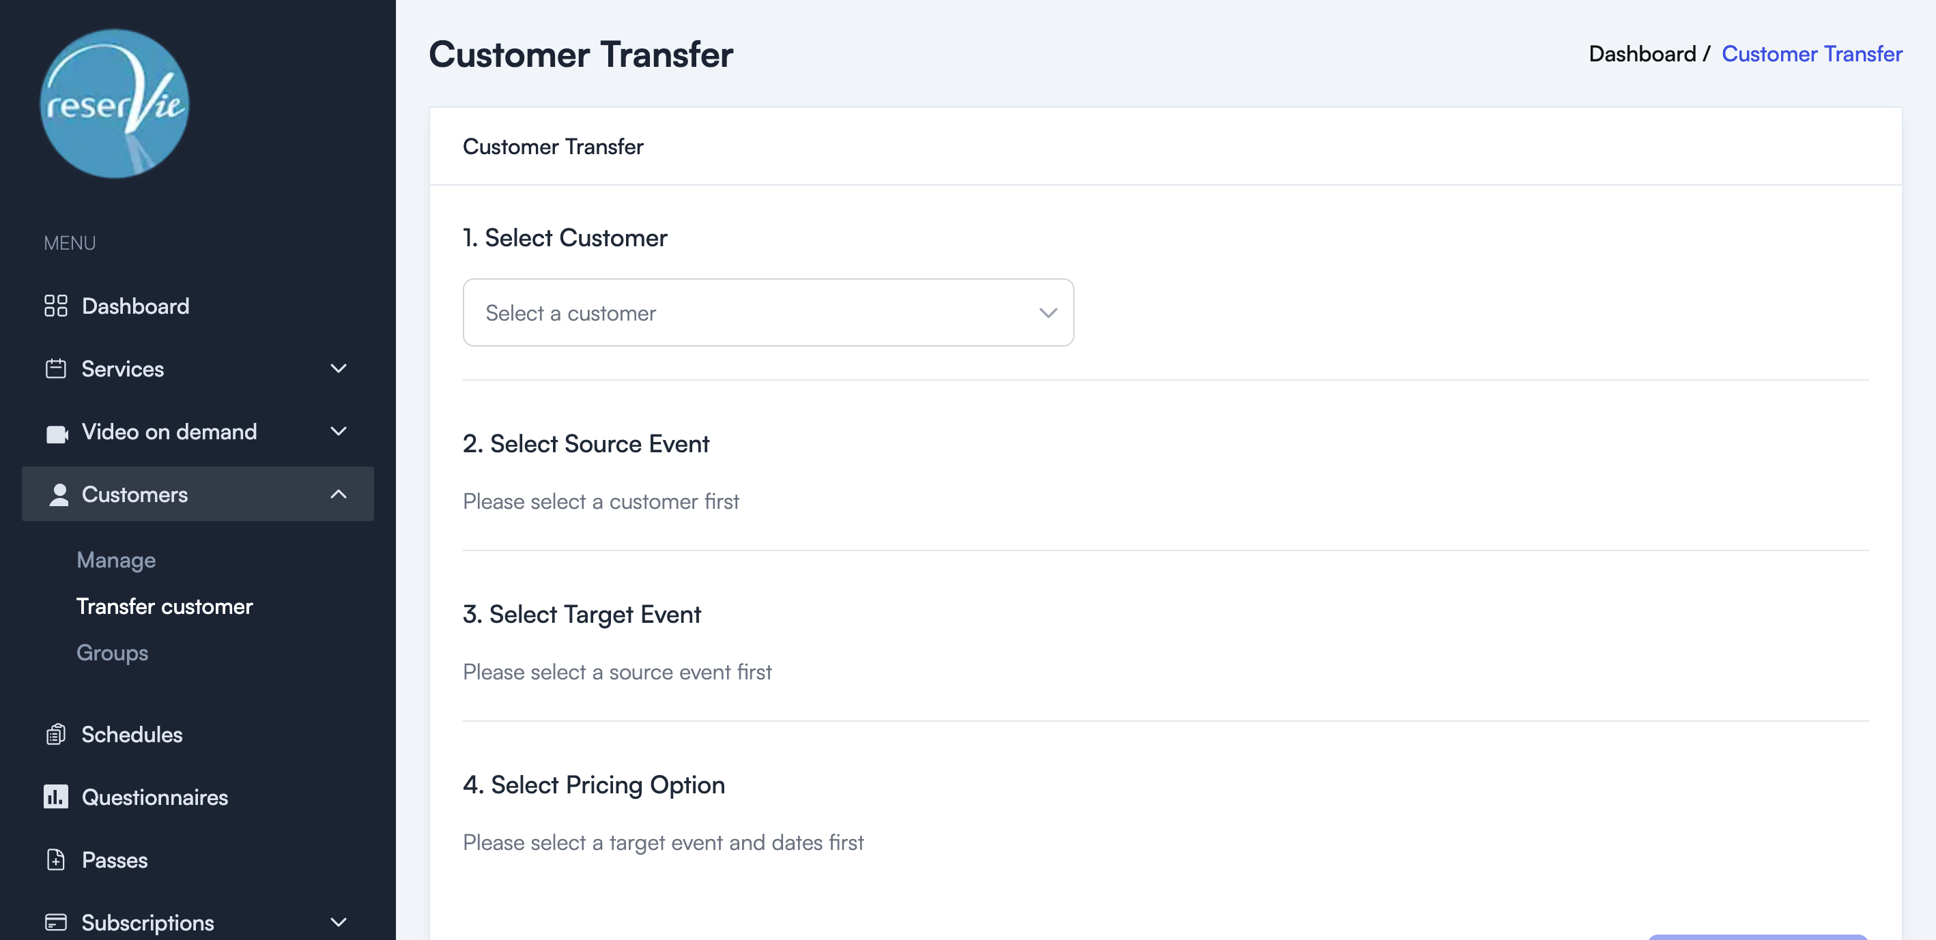
Task: Click the Transfer customer link
Action: [x=165, y=606]
